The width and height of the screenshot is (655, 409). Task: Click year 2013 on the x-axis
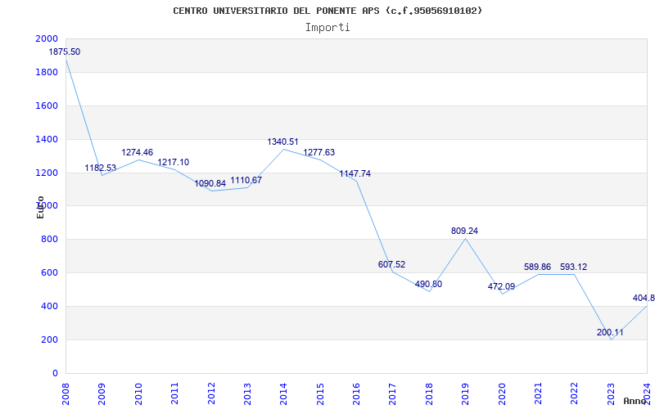[x=247, y=393]
